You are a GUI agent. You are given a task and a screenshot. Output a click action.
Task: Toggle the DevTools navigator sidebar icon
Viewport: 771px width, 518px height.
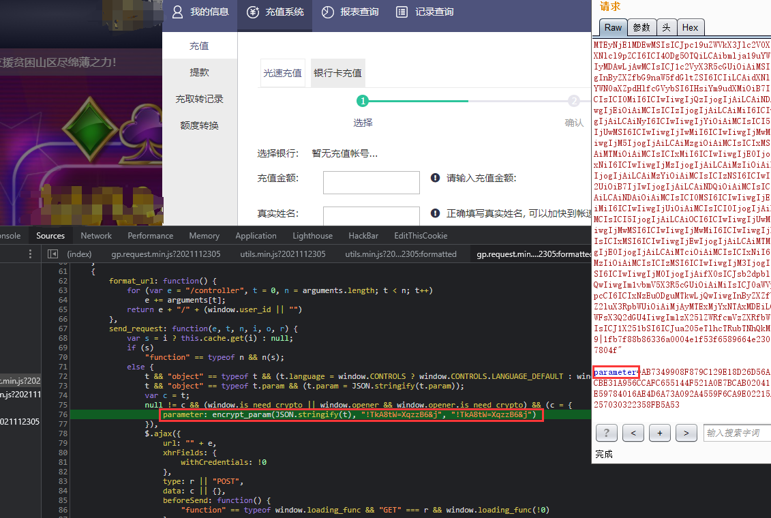click(x=52, y=254)
